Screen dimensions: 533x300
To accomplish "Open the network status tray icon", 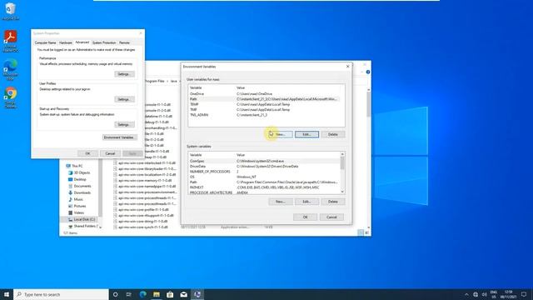I will 476,294.
